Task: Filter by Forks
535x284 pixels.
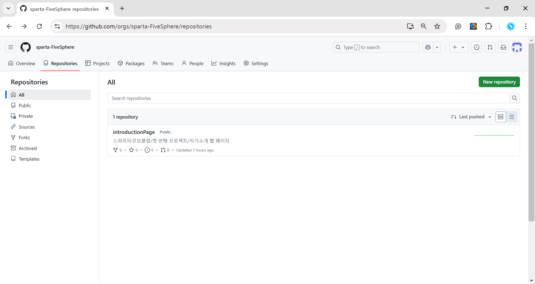Action: (49, 138)
